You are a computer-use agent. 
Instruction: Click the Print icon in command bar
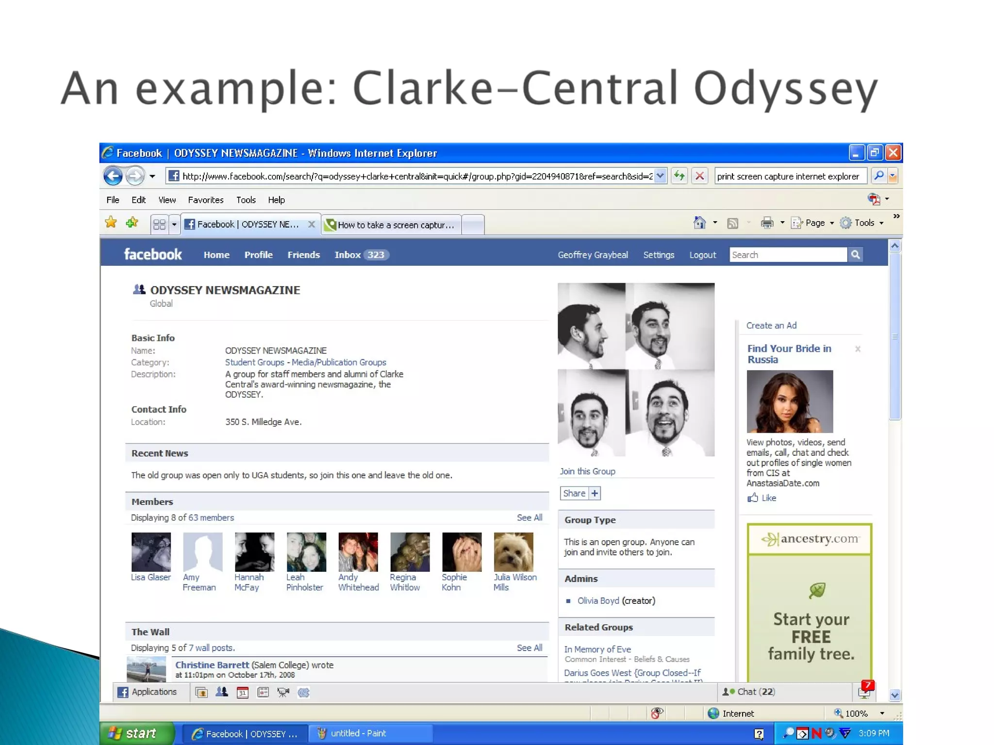(767, 223)
